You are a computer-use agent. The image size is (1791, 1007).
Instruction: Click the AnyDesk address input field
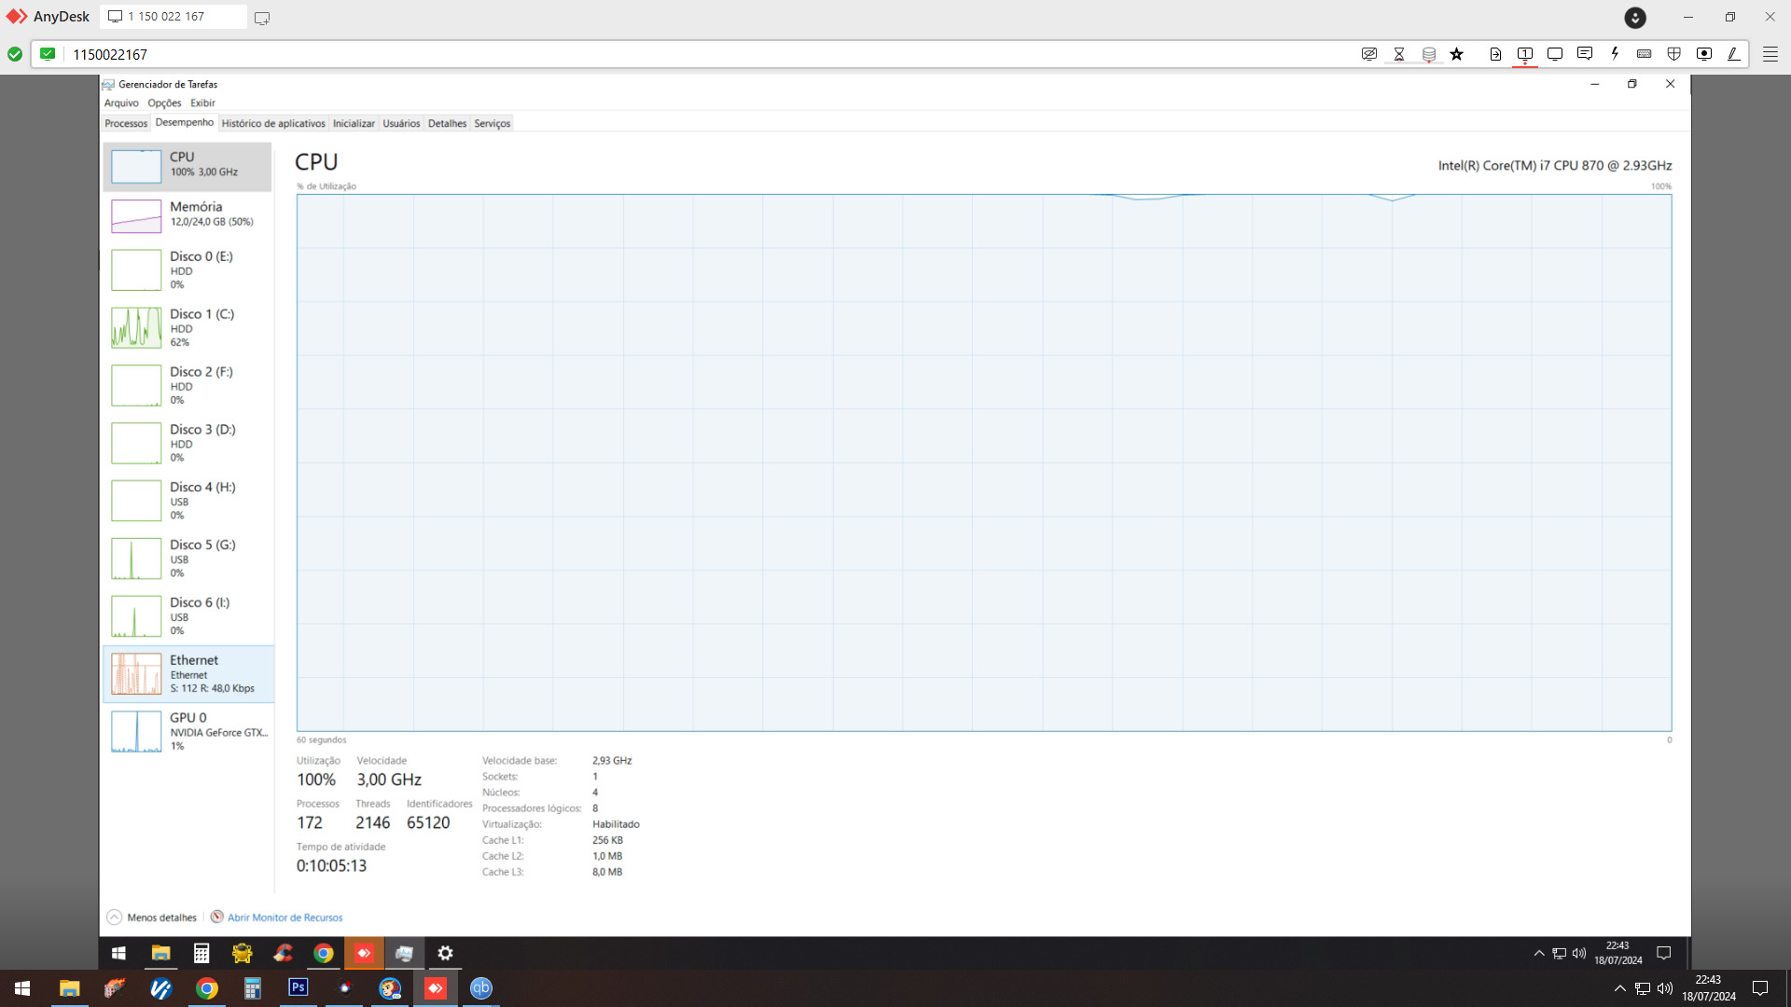tap(653, 54)
